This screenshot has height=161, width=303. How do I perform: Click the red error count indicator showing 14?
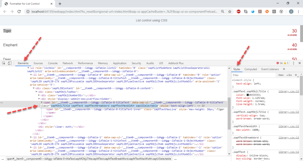coord(279,63)
